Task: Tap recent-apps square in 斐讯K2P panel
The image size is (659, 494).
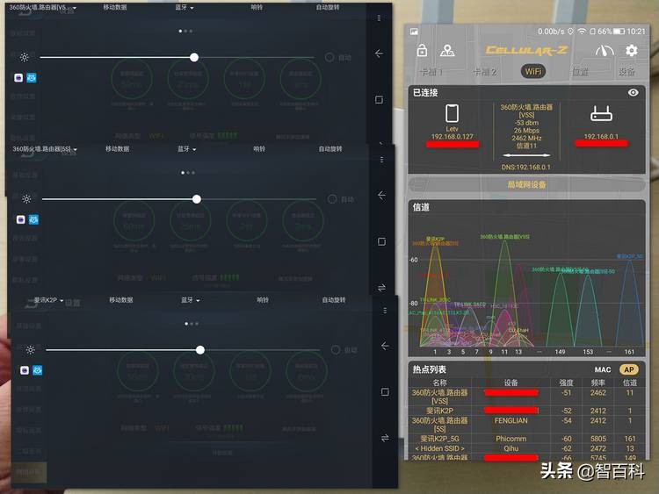Action: click(x=385, y=391)
